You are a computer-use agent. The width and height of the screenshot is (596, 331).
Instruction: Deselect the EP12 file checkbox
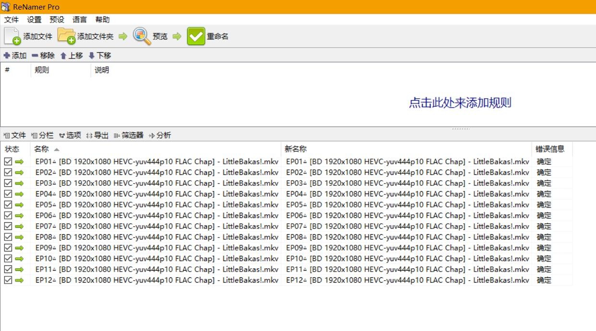(8, 280)
